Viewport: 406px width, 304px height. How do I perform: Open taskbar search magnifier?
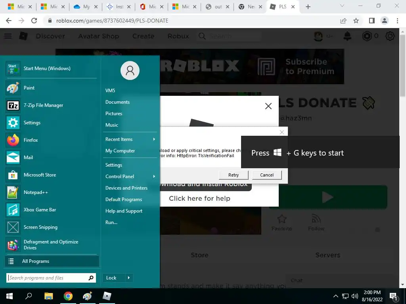29,296
